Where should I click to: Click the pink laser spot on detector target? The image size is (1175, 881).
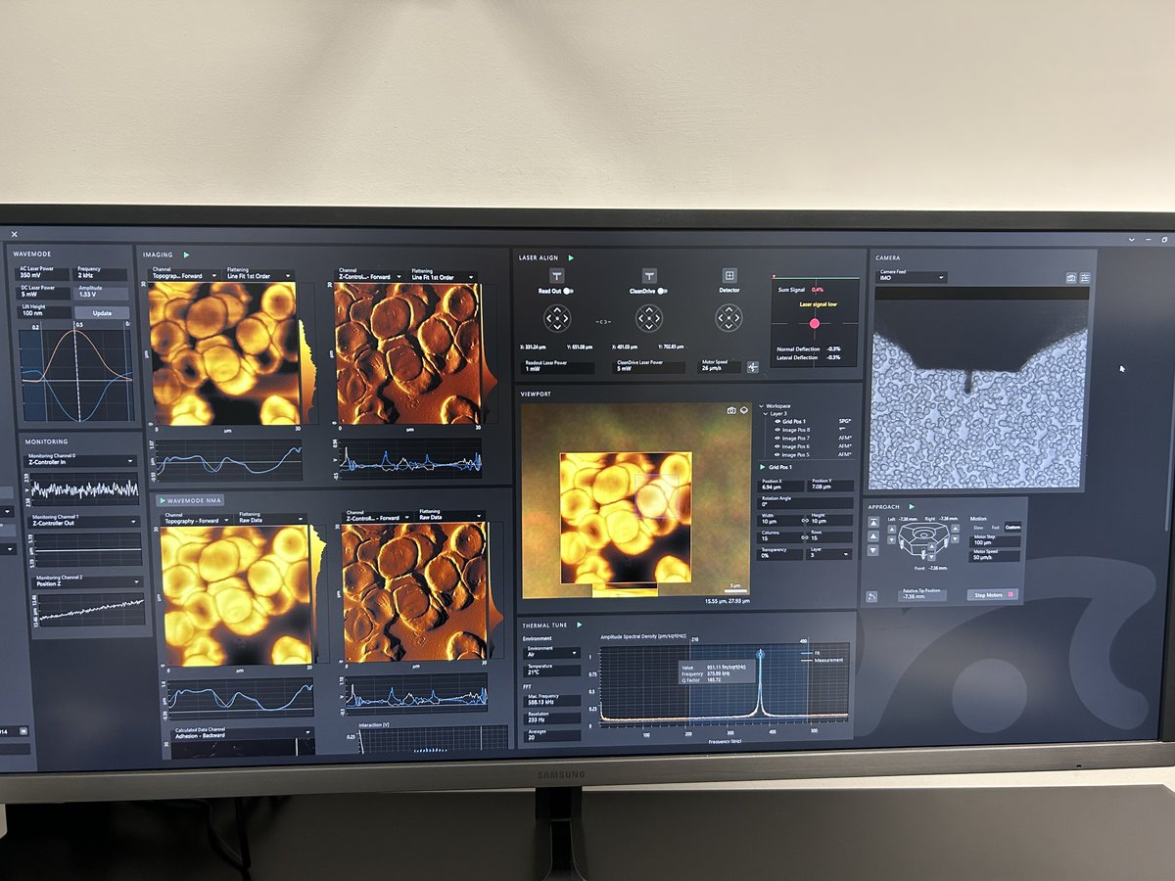[x=815, y=324]
